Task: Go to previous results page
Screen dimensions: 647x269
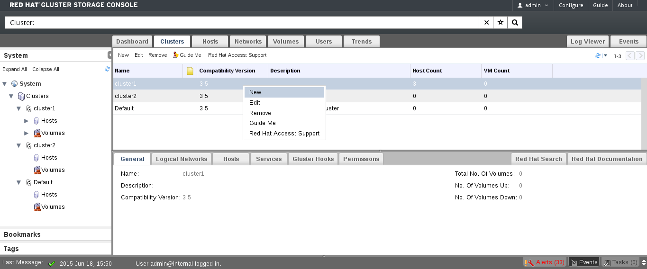Action: (x=630, y=56)
